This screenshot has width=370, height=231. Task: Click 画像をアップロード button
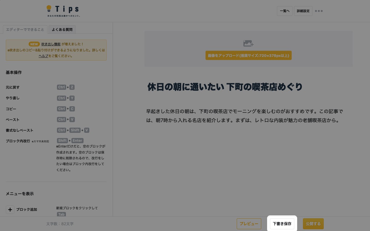click(x=249, y=55)
